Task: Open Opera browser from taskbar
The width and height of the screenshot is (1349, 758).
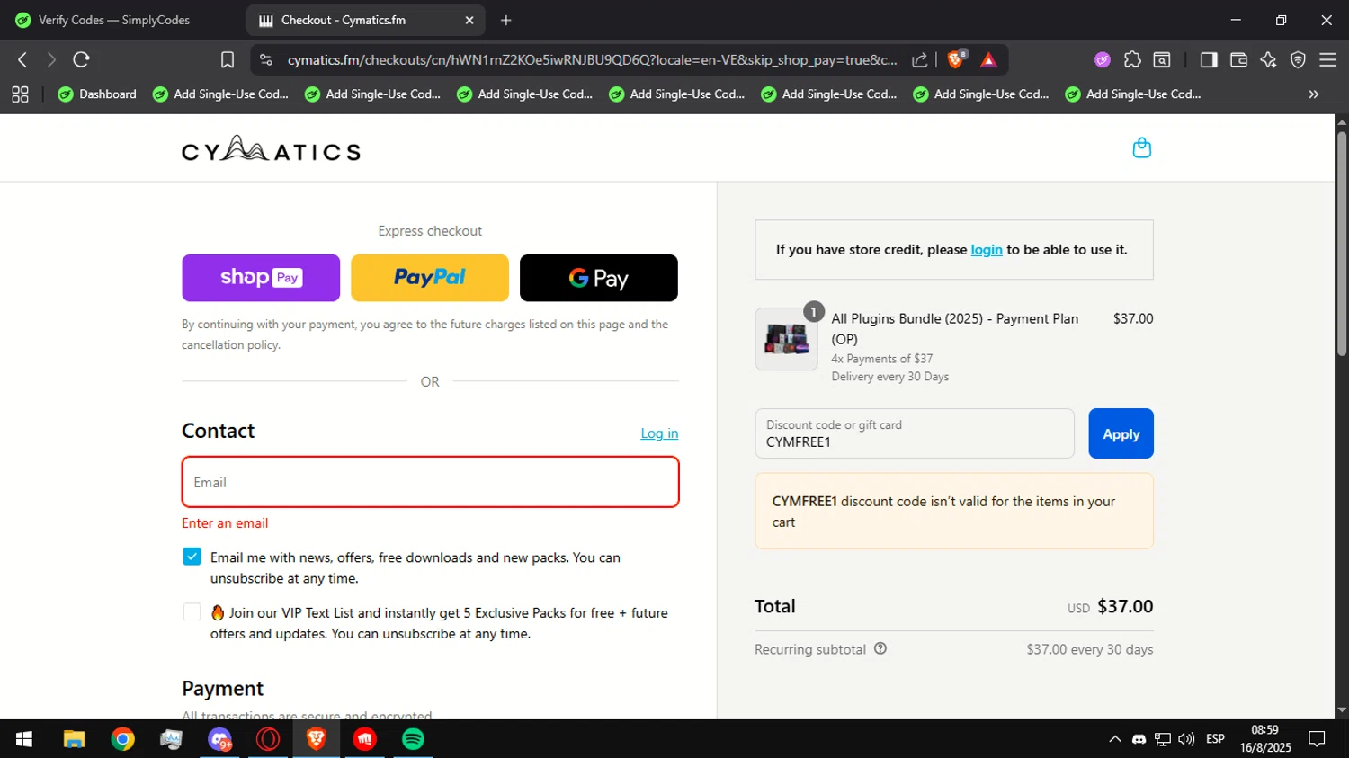Action: [268, 739]
